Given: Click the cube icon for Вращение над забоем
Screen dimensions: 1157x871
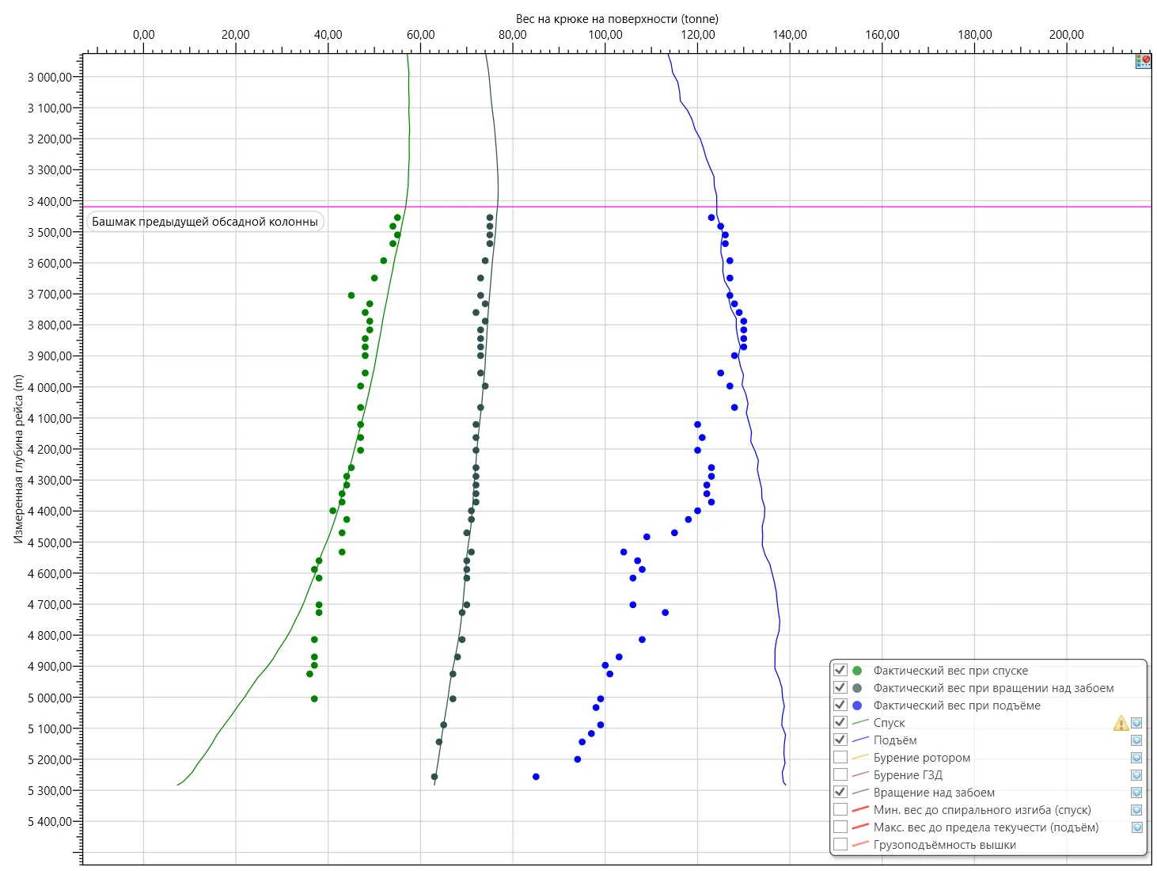Looking at the screenshot, I should (x=1136, y=793).
